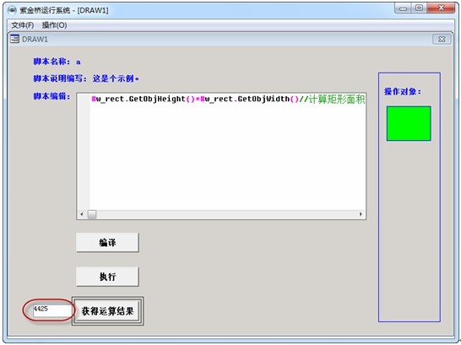
Task: Minimize the main application window
Action: pos(404,8)
